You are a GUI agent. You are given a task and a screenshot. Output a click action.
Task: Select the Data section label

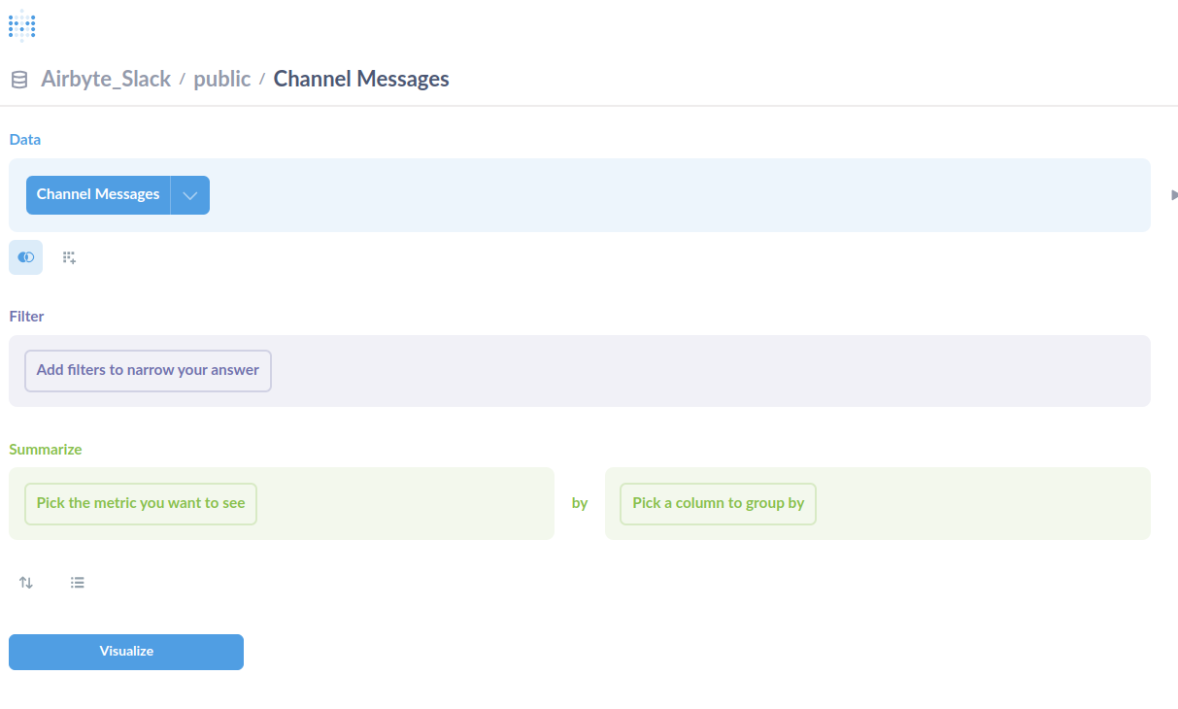point(25,139)
